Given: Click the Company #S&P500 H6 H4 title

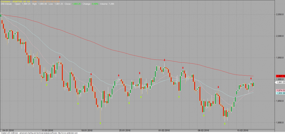Looking at the screenshot, I should click(x=15, y=1).
